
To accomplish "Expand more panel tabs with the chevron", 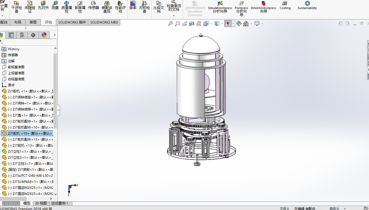I will (x=55, y=35).
